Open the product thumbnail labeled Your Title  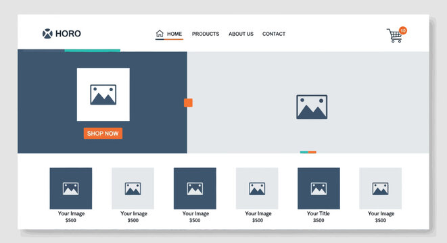(x=319, y=188)
